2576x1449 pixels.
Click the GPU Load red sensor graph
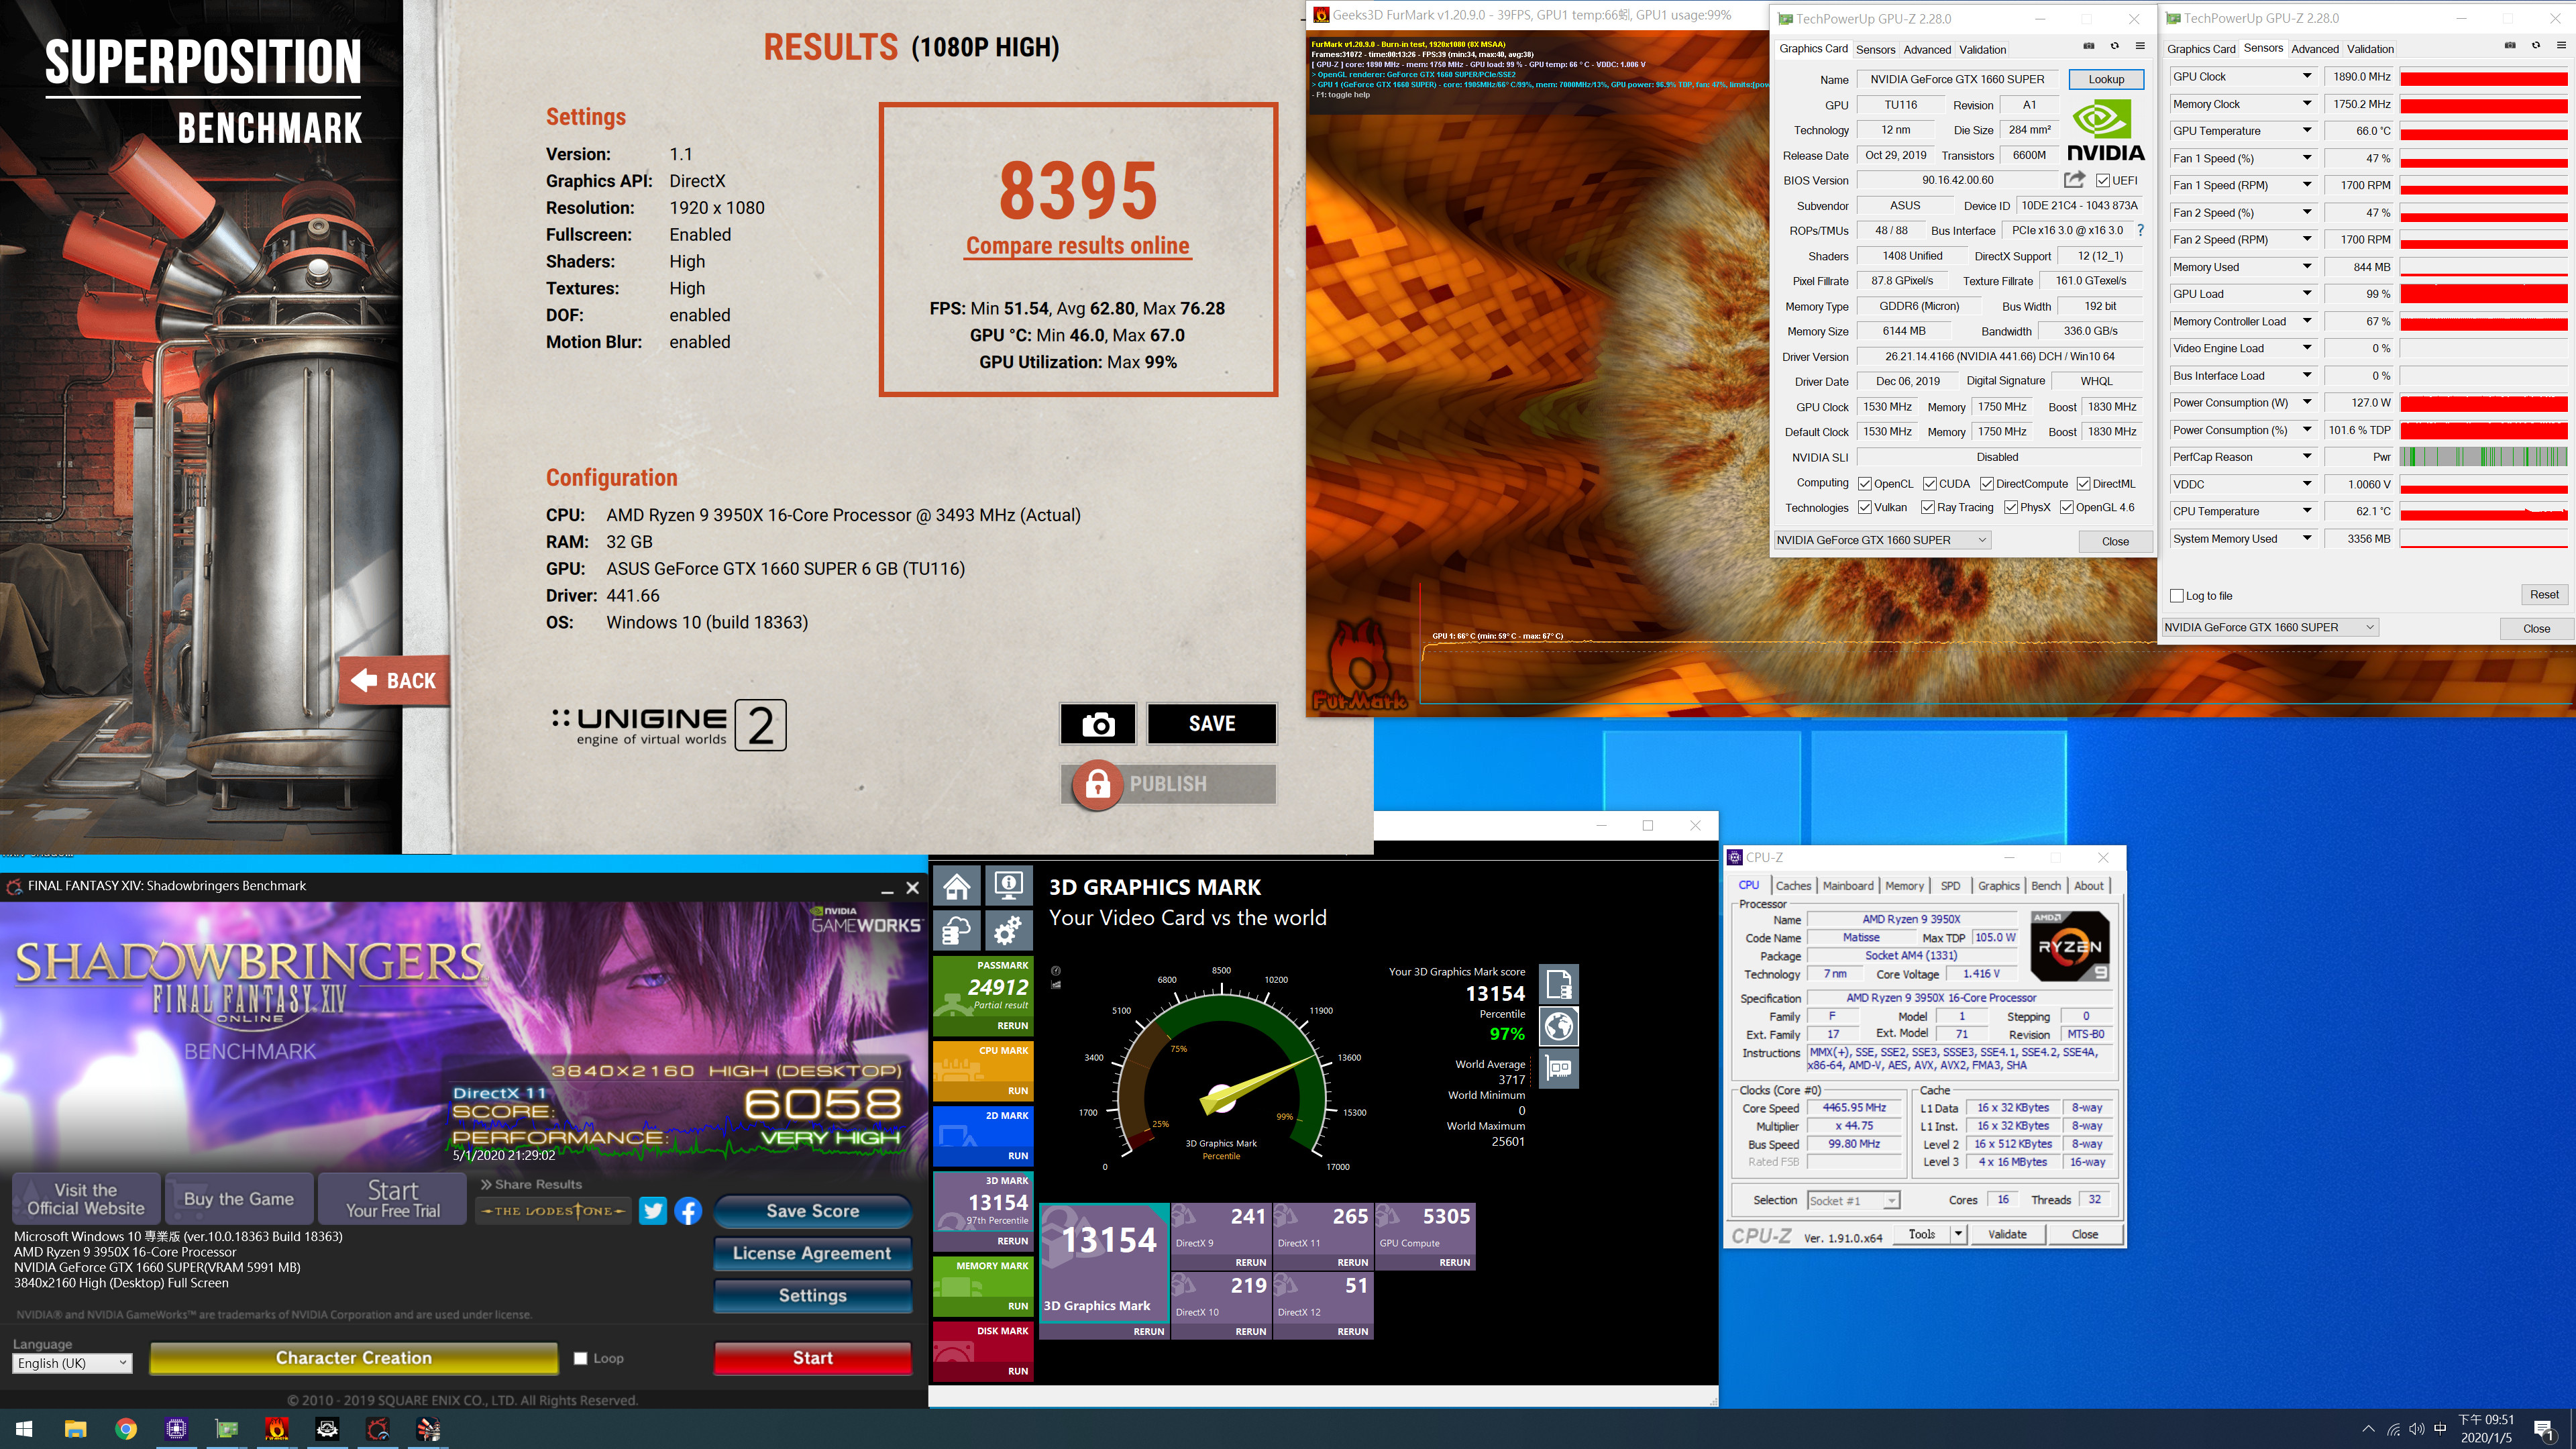(2484, 294)
